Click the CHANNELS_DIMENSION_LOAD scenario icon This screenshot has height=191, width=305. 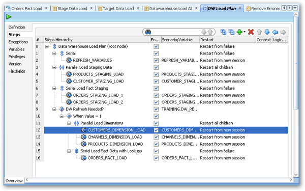coord(84,137)
